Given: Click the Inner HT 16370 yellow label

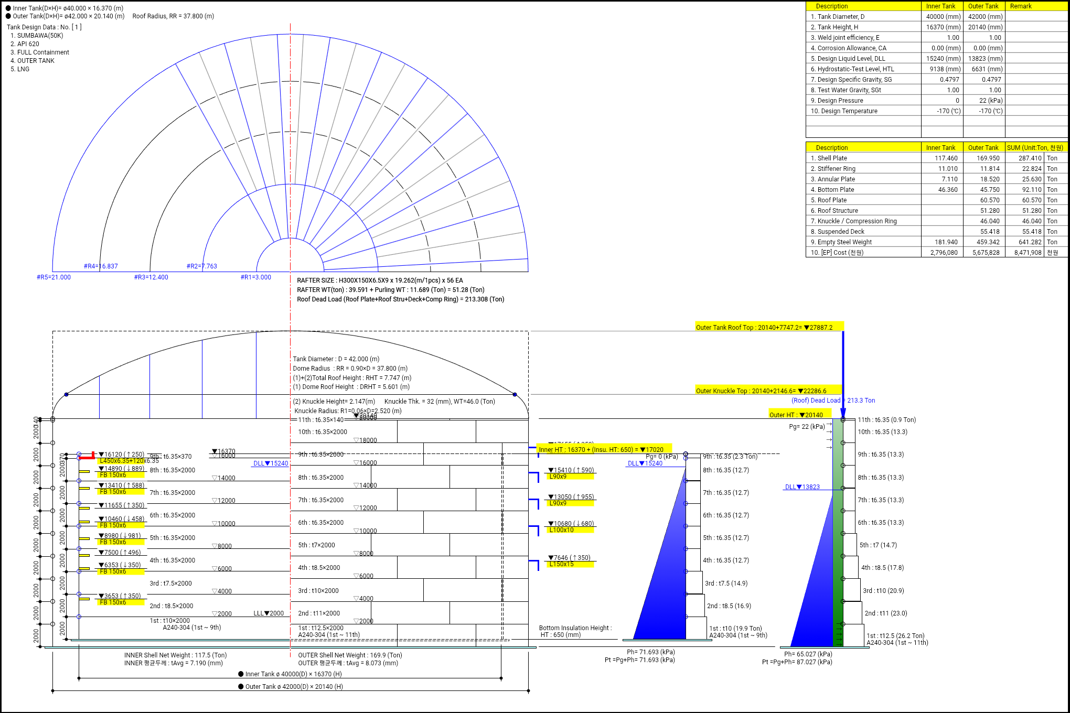Looking at the screenshot, I should pos(604,449).
